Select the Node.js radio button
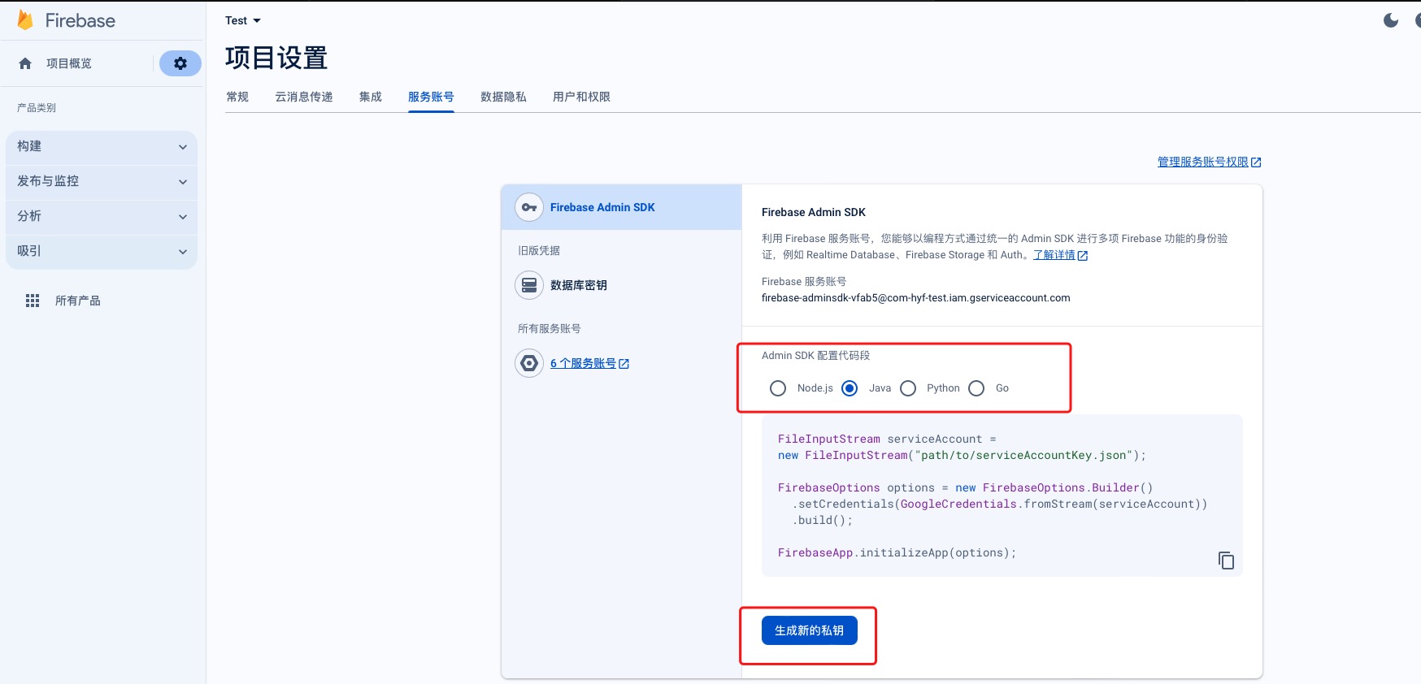This screenshot has height=684, width=1421. 778,388
